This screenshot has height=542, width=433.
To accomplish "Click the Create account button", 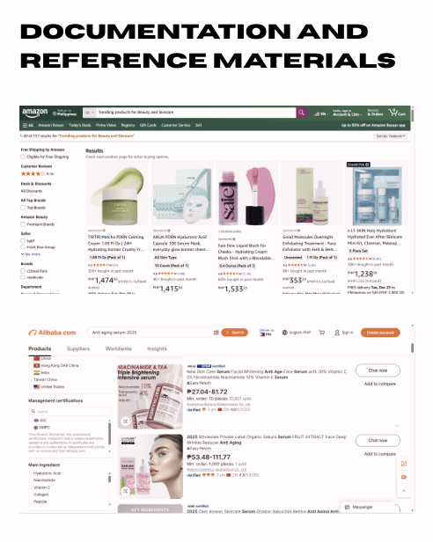I will [x=380, y=333].
